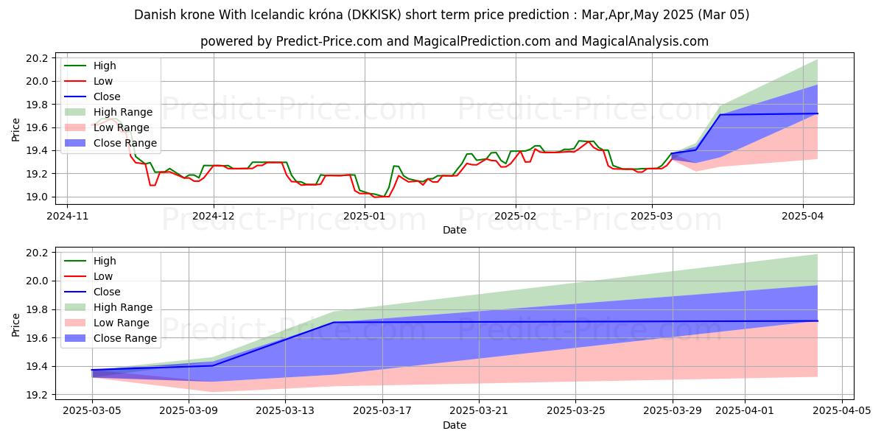Select the High legend entry in top chart
This screenshot has height=442, width=884.
point(105,66)
